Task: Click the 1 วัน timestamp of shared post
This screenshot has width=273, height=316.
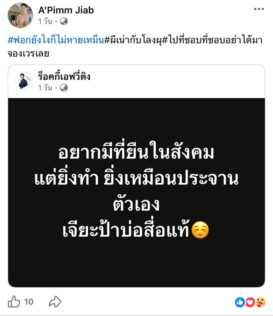Action: [x=45, y=88]
